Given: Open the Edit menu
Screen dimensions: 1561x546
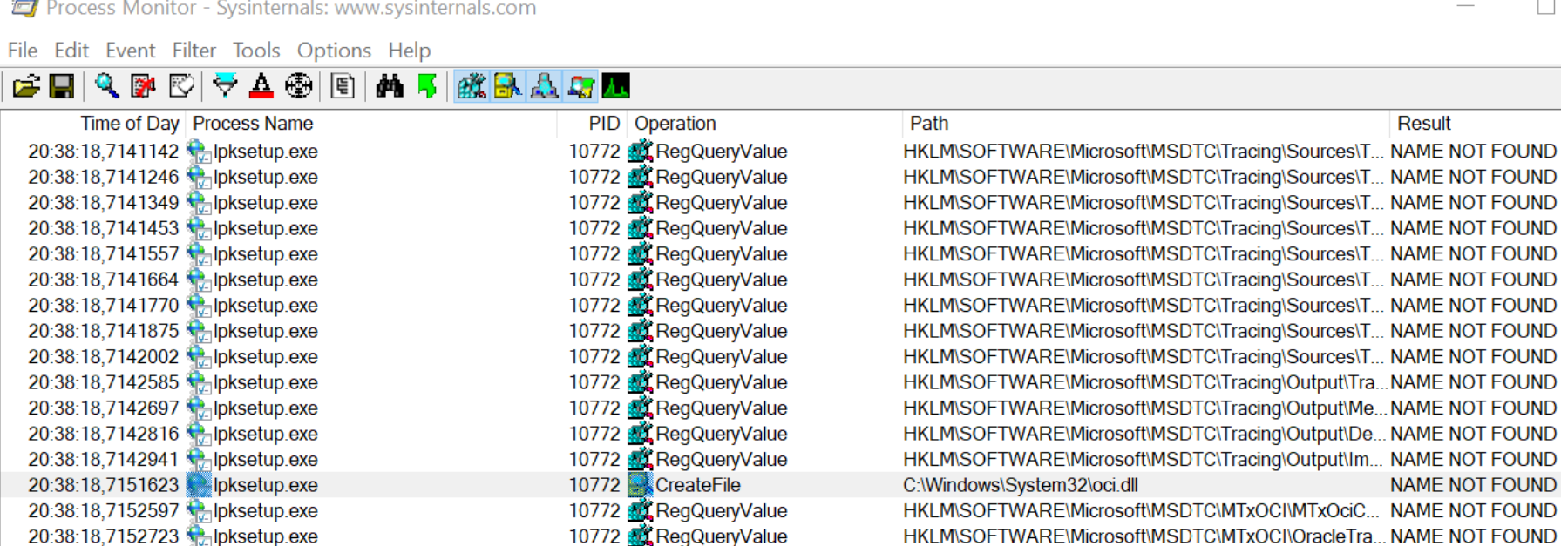Looking at the screenshot, I should pos(71,51).
